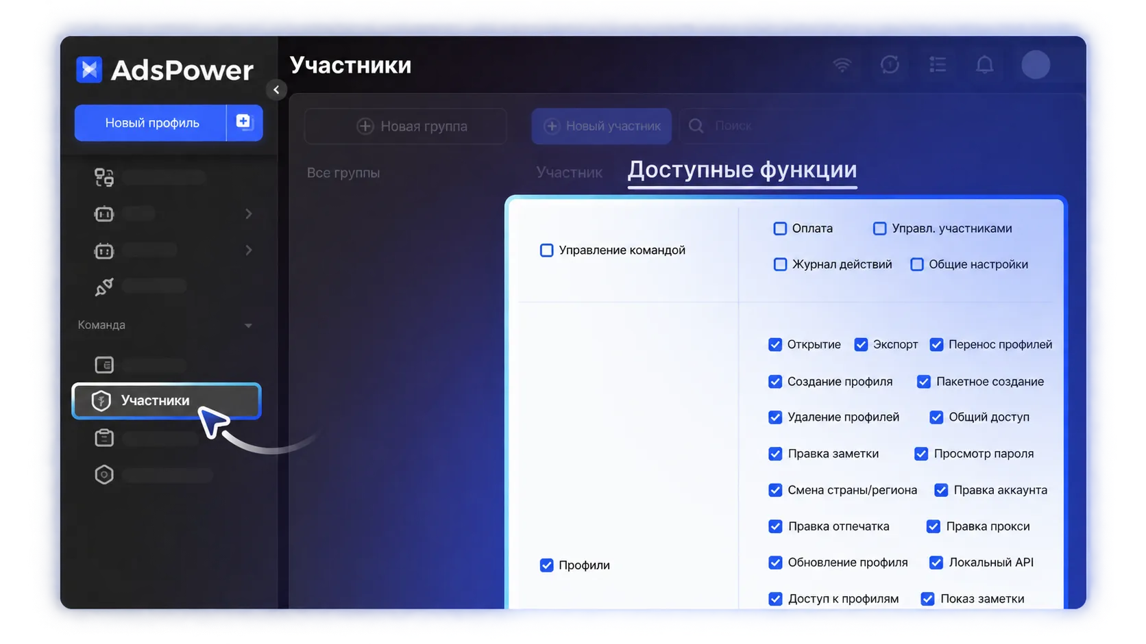Enable the Оплата checkbox
The width and height of the screenshot is (1146, 644).
(x=780, y=229)
